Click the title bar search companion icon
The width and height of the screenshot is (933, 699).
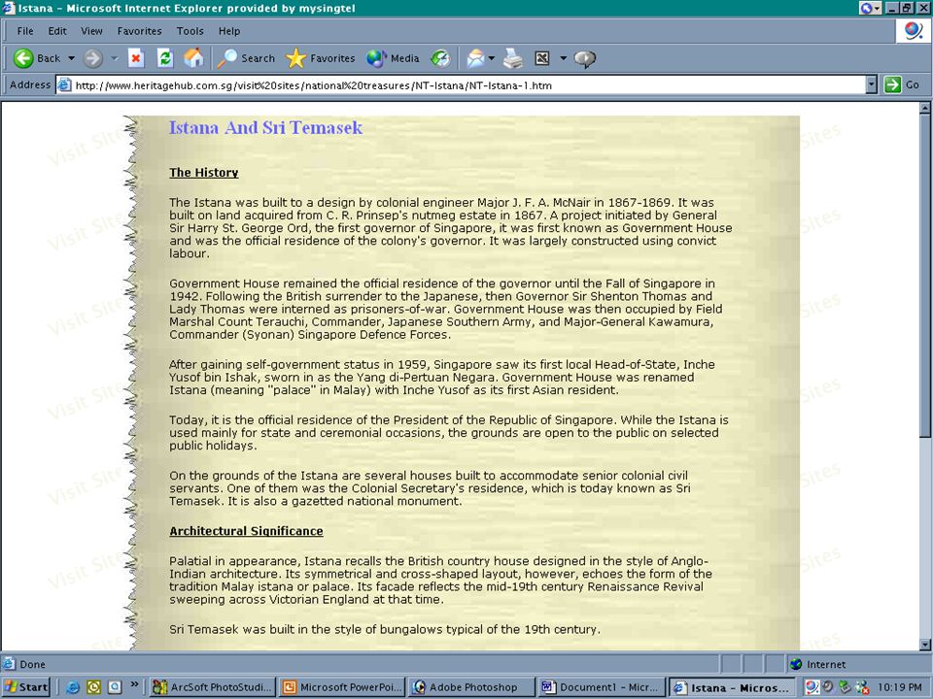coord(870,9)
